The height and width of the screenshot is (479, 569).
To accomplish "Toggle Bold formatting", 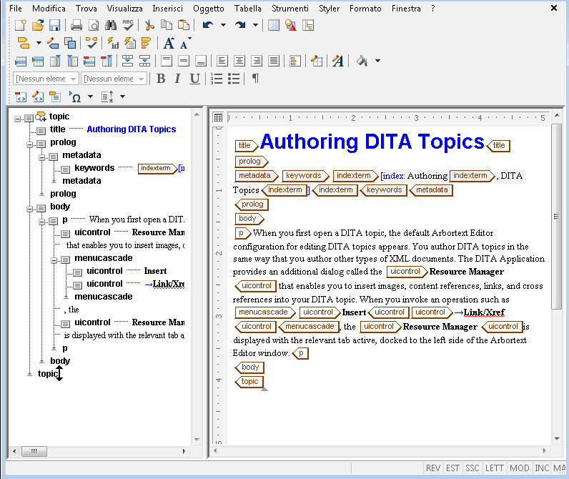I will [161, 79].
